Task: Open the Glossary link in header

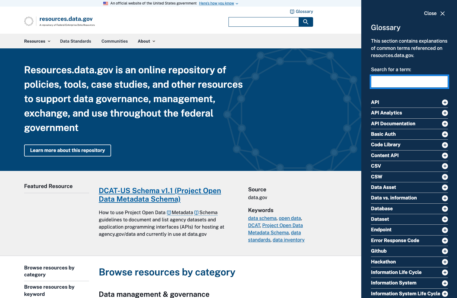Action: tap(301, 11)
